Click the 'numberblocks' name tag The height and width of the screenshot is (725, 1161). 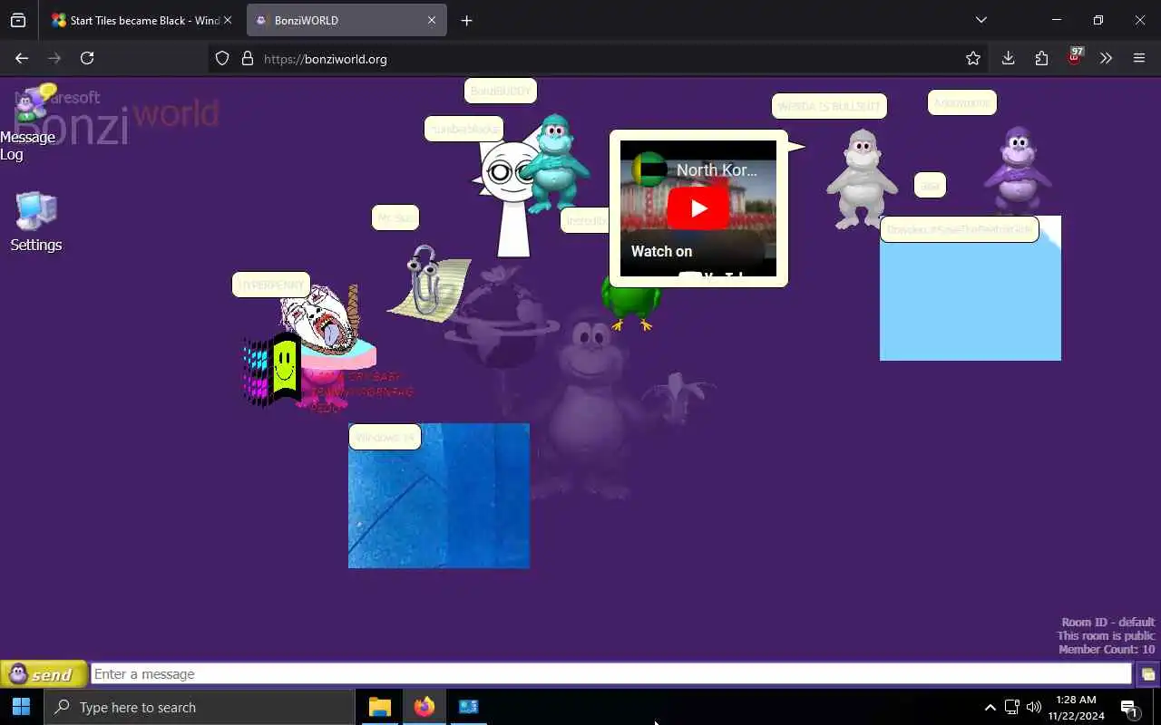[x=463, y=129]
